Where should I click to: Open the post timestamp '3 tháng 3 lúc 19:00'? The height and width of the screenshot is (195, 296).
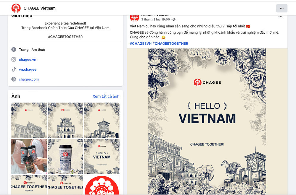156,19
